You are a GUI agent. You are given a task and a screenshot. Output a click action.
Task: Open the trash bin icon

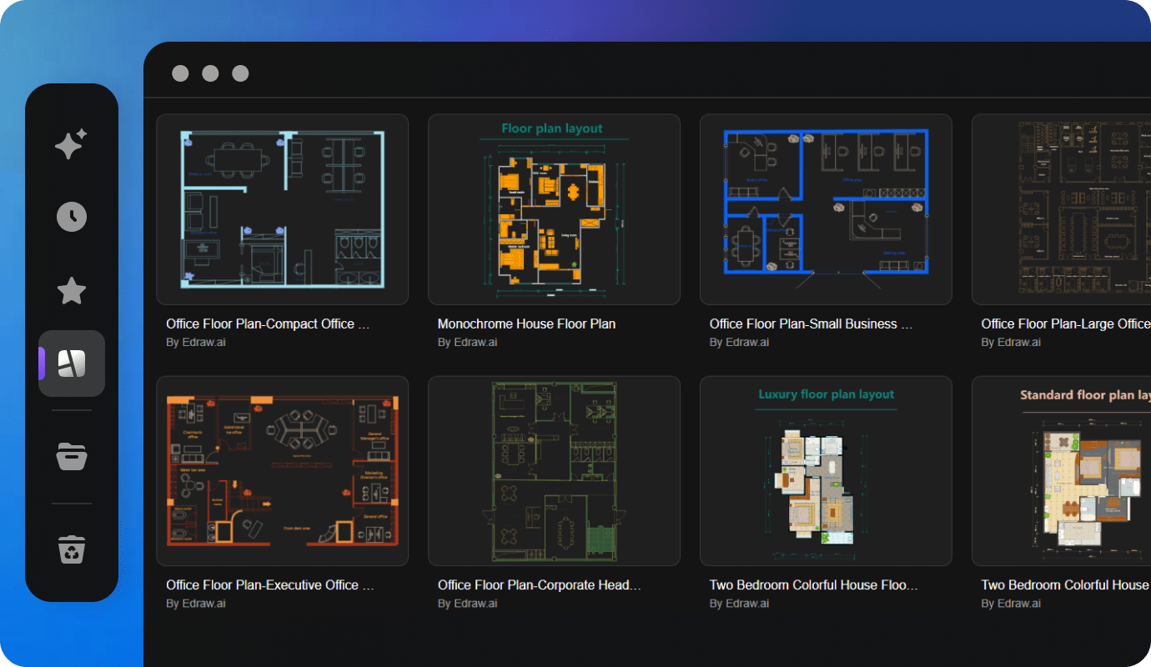tap(72, 549)
